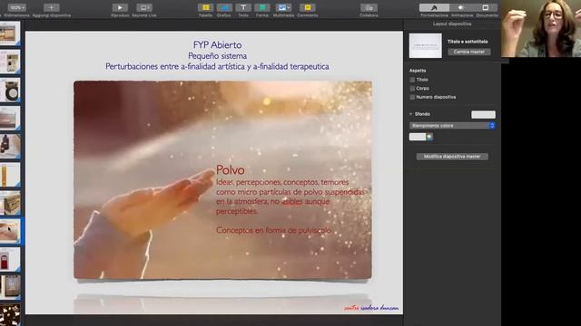Select the slide thumbnail with red object
The height and width of the screenshot is (326, 581).
(10, 260)
